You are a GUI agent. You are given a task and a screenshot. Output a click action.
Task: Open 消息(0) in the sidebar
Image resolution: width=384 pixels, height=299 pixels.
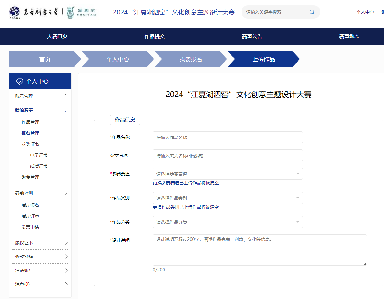pos(23,284)
